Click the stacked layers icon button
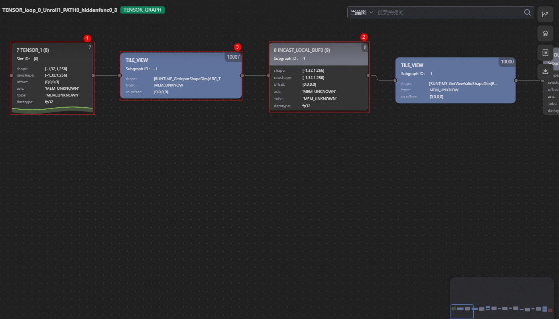This screenshot has width=559, height=319. point(545,33)
